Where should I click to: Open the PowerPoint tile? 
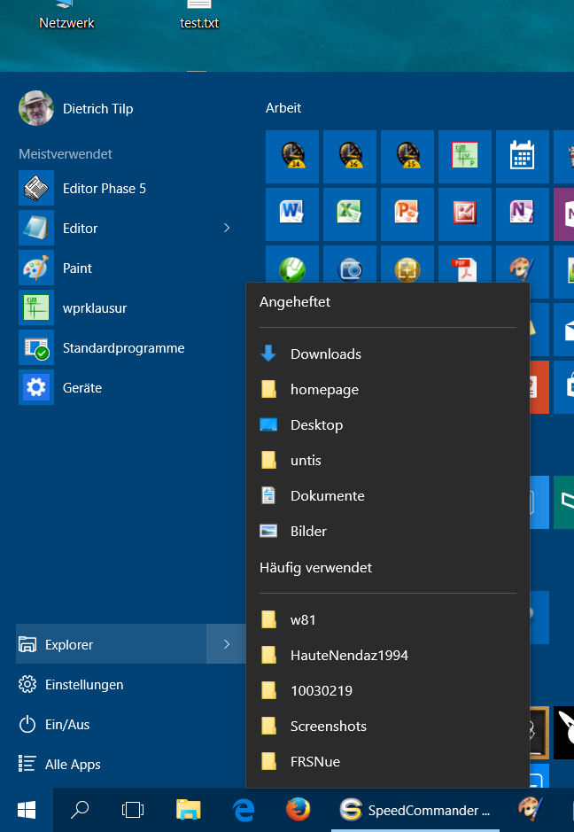407,214
